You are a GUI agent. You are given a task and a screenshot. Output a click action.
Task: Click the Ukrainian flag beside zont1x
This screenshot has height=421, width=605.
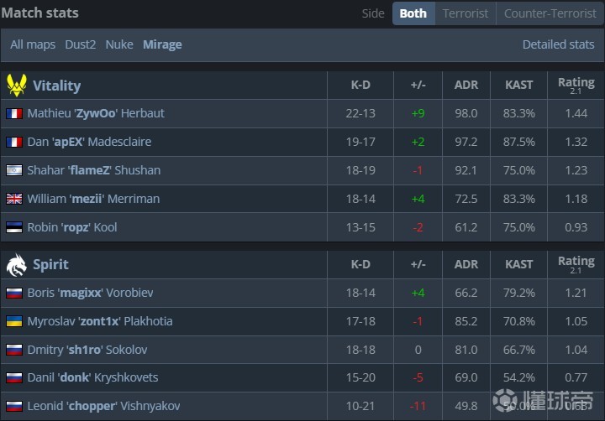14,321
